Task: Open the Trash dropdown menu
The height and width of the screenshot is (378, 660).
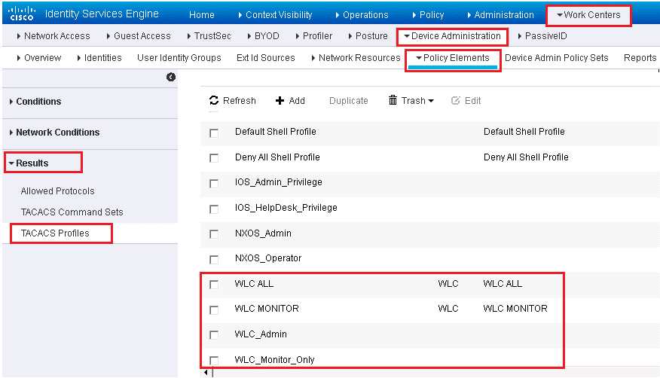Action: (x=411, y=100)
